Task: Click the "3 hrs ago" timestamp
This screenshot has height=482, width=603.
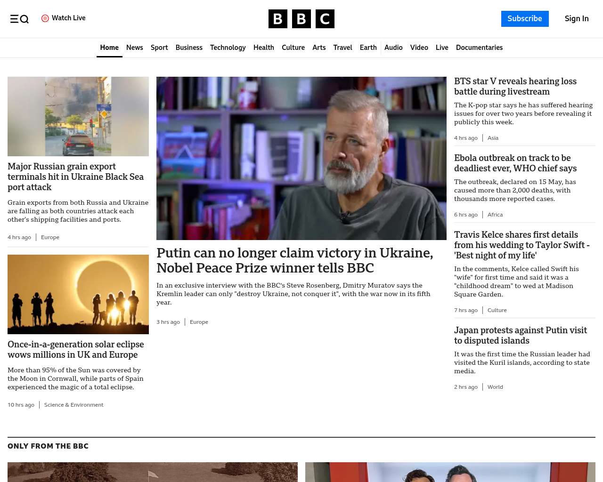Action: click(x=168, y=322)
